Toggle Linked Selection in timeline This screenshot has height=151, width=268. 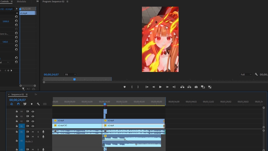[25, 104]
